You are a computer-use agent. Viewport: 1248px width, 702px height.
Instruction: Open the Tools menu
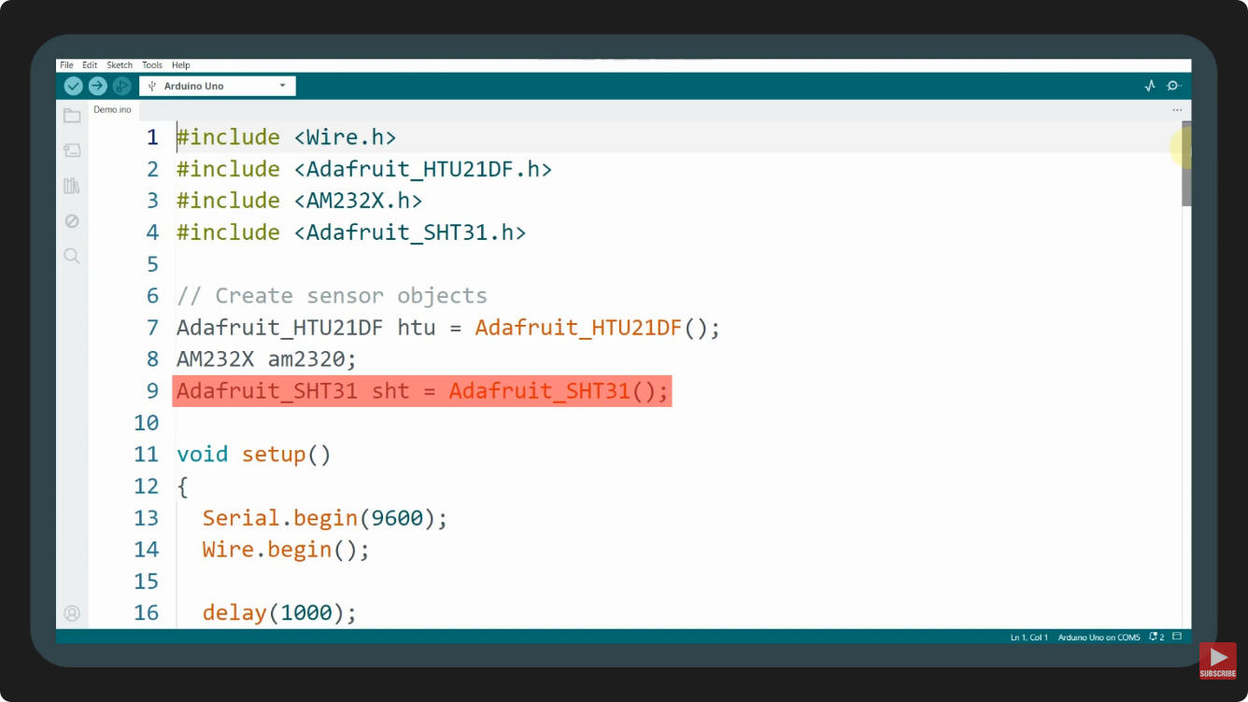click(152, 65)
